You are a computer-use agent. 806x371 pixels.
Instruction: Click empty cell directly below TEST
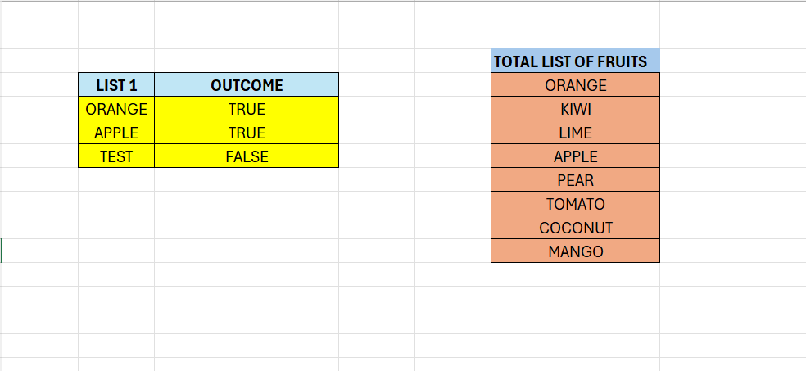point(116,180)
